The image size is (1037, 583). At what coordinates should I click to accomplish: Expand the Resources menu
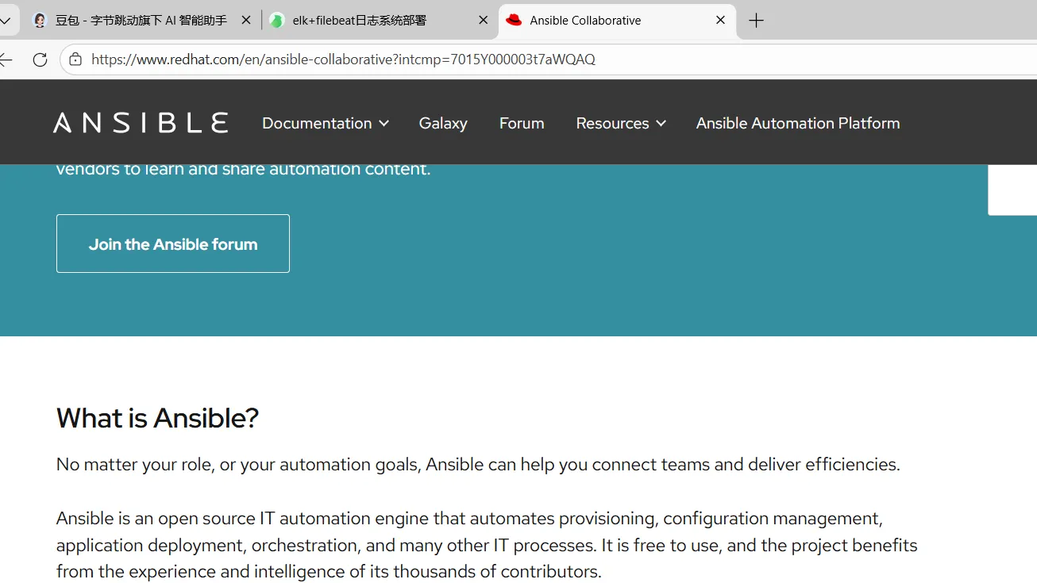[x=620, y=123]
